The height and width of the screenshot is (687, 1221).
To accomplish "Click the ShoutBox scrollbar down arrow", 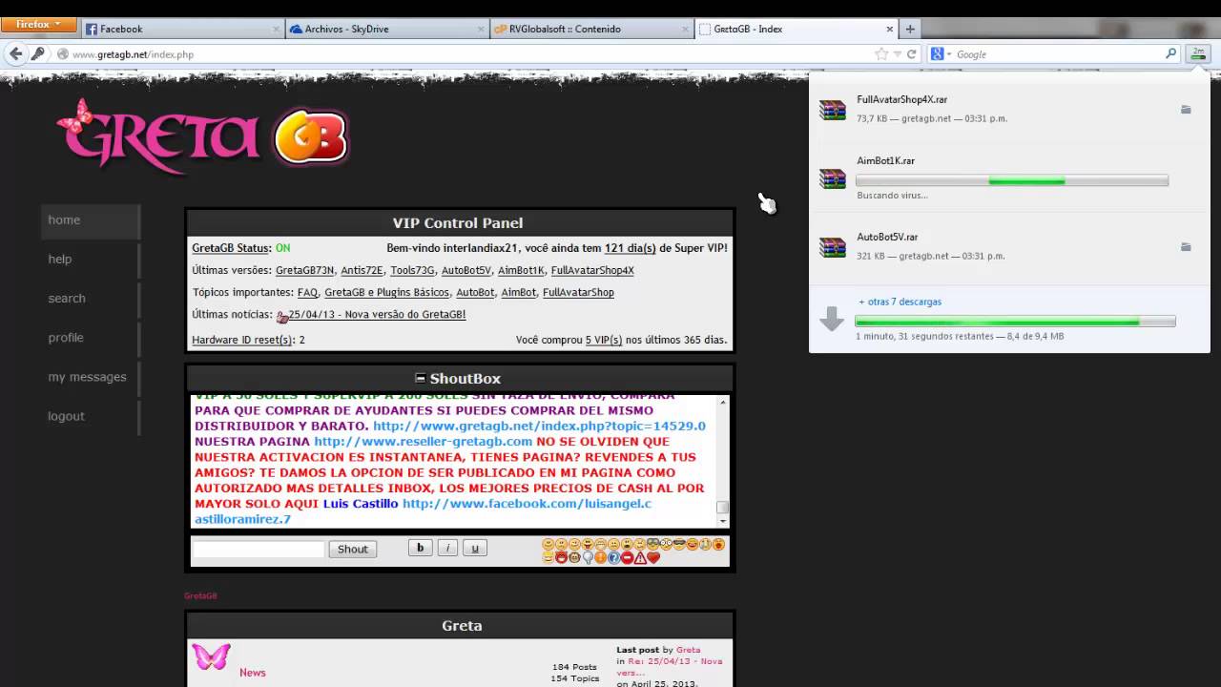I will coord(723,521).
